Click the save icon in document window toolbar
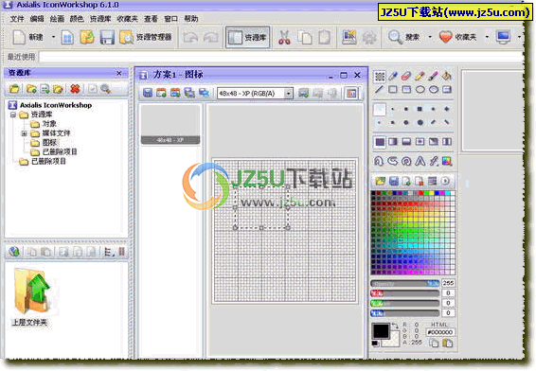 (148, 93)
